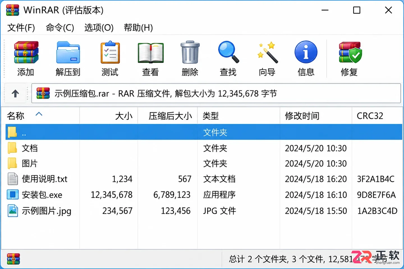The image size is (404, 269).
Task: Click date 2024/5/18 16:20
Action: point(316,179)
